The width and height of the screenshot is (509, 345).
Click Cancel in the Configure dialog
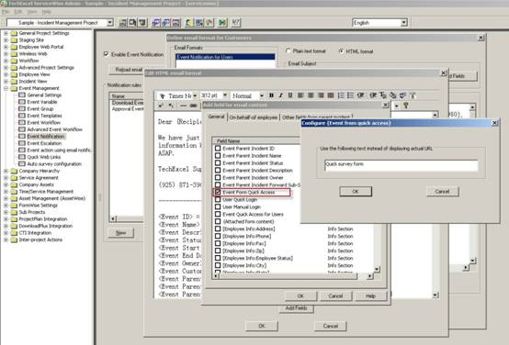442,192
